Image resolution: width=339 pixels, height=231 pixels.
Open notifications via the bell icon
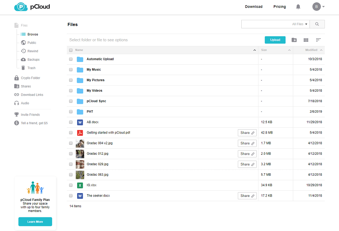[297, 7]
